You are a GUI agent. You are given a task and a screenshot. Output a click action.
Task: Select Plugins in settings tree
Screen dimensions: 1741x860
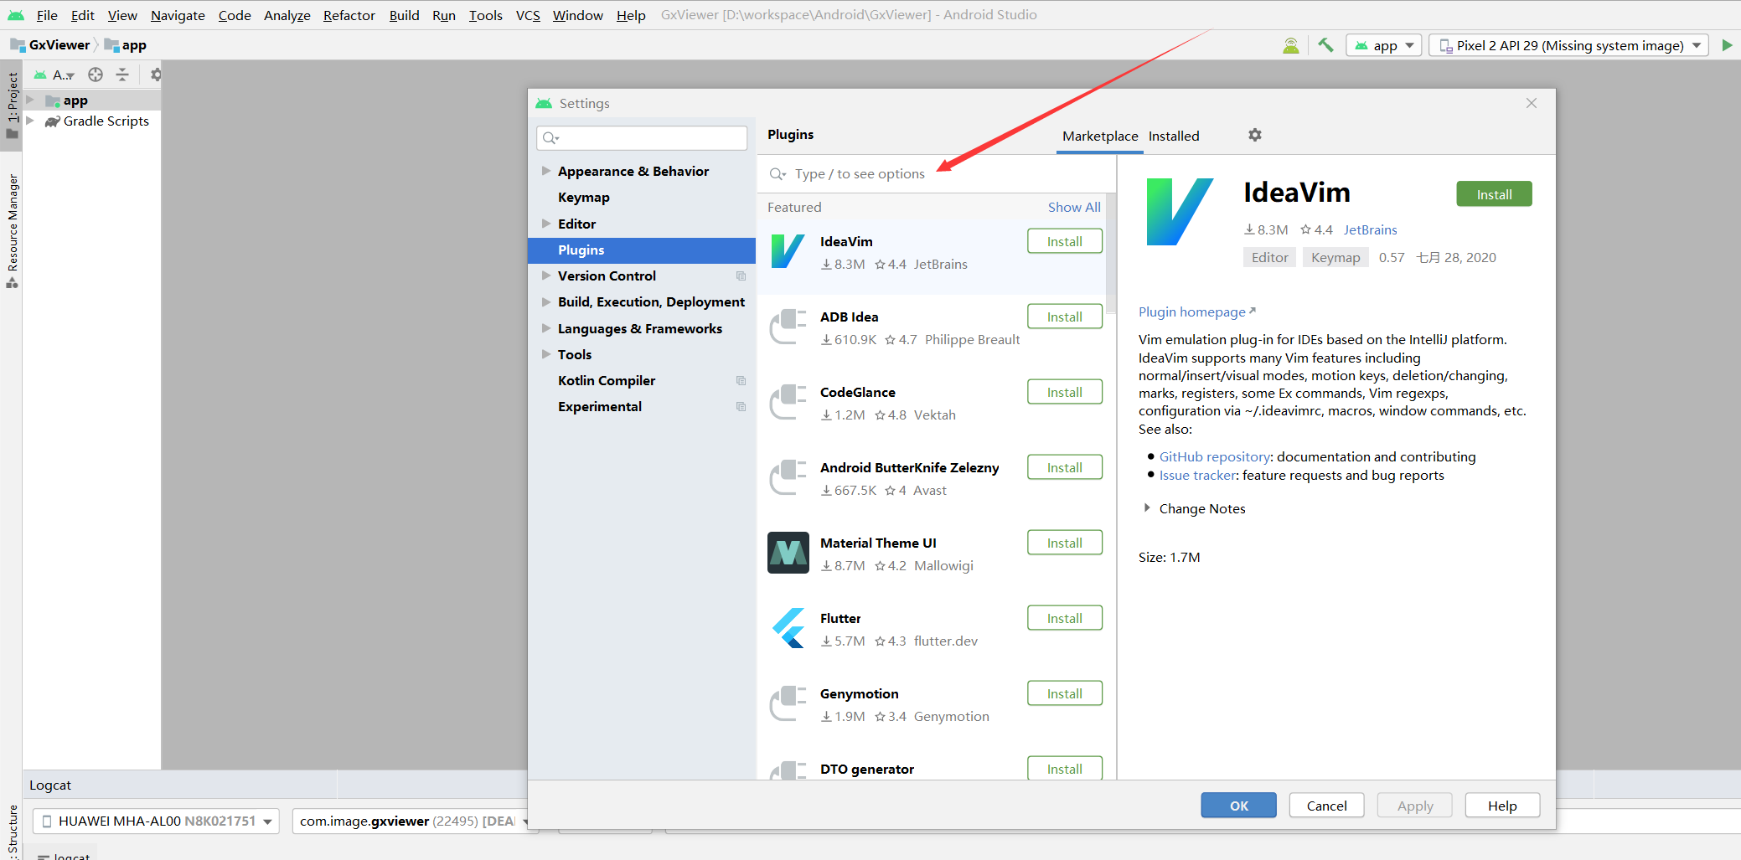click(642, 250)
